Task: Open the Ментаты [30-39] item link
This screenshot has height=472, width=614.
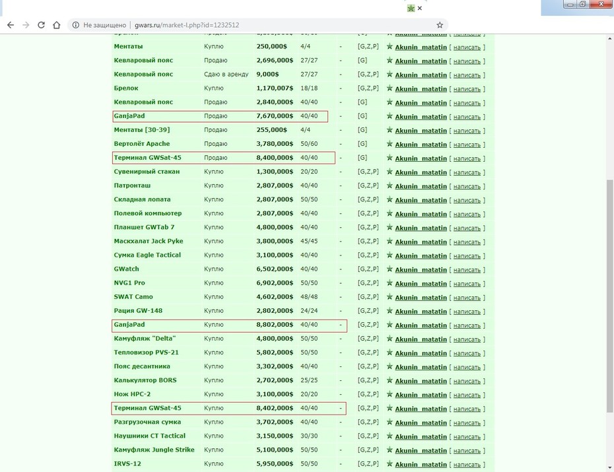Action: tap(142, 129)
